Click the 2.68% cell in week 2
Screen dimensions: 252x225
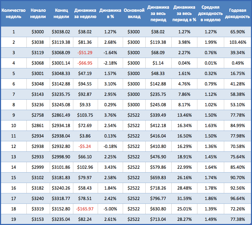110,42
